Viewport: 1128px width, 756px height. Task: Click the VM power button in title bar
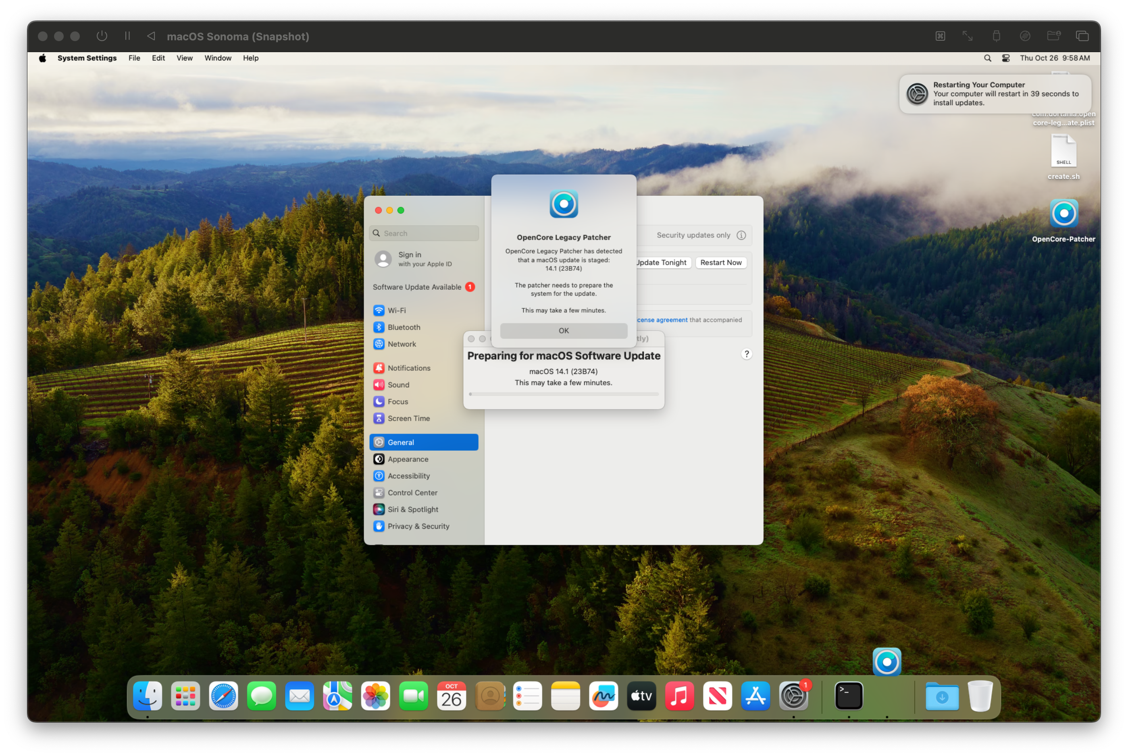point(102,36)
